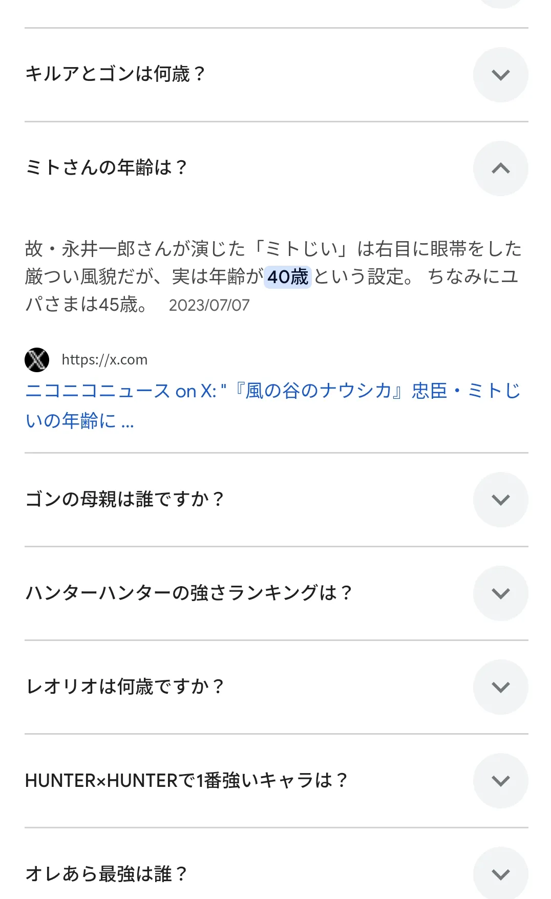Click the 2023/07/07 date in the snippet
551x899 pixels.
tap(209, 305)
